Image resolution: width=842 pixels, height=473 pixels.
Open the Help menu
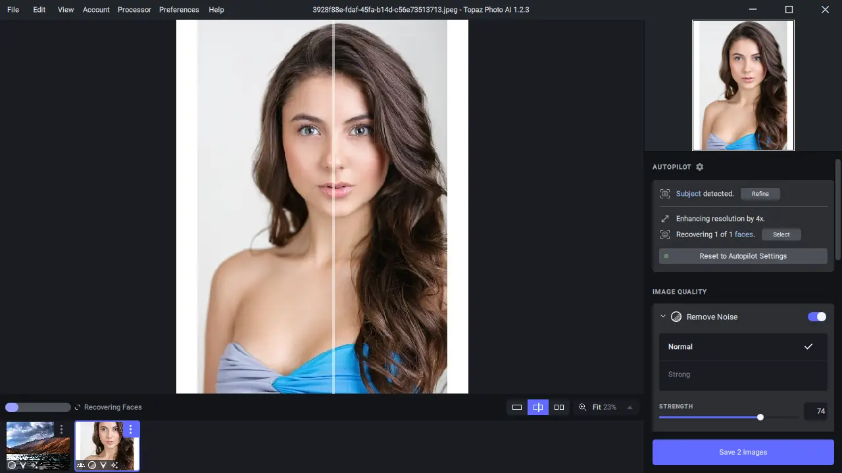coord(216,10)
